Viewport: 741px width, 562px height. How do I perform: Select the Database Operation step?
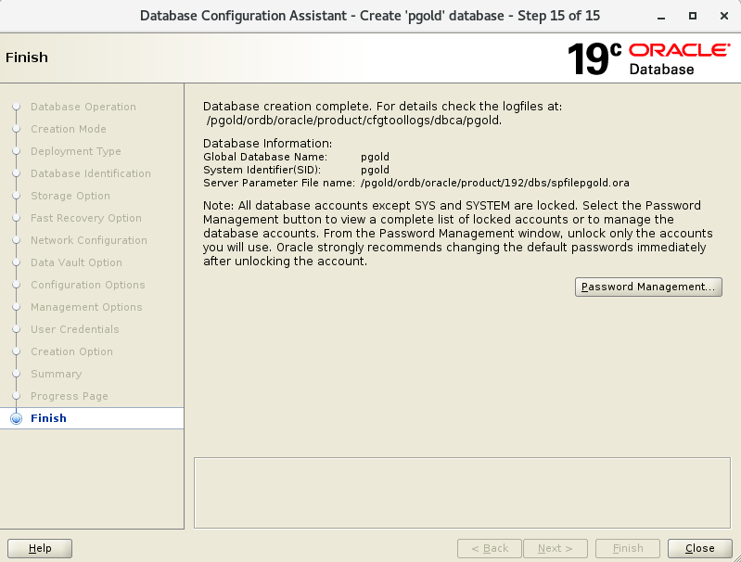pyautogui.click(x=83, y=107)
